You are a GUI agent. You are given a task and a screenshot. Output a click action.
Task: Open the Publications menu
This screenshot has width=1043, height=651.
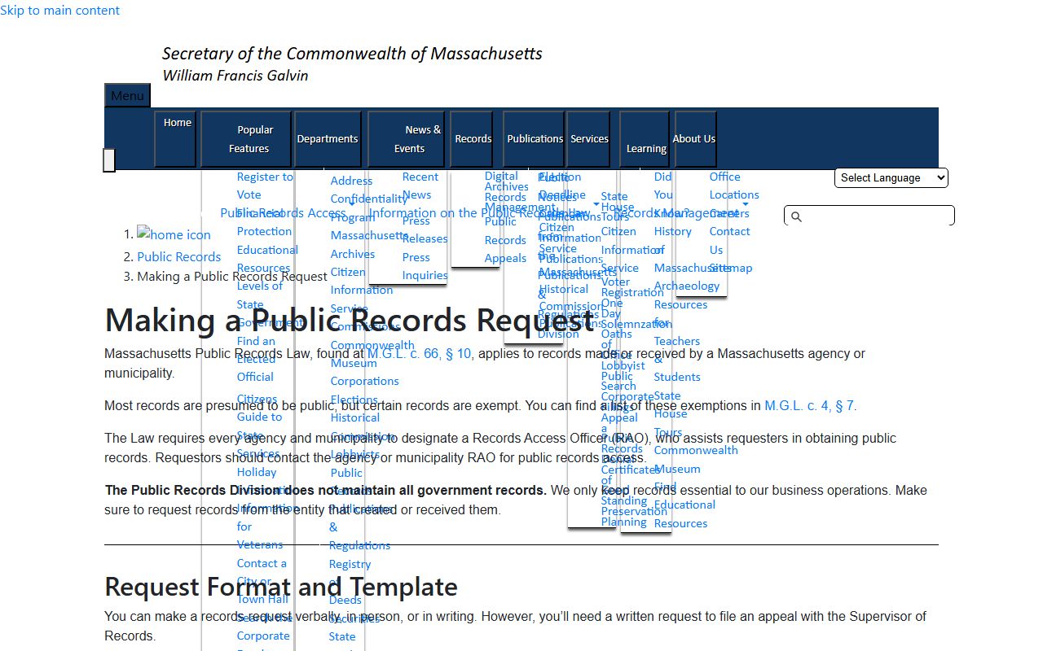(534, 139)
